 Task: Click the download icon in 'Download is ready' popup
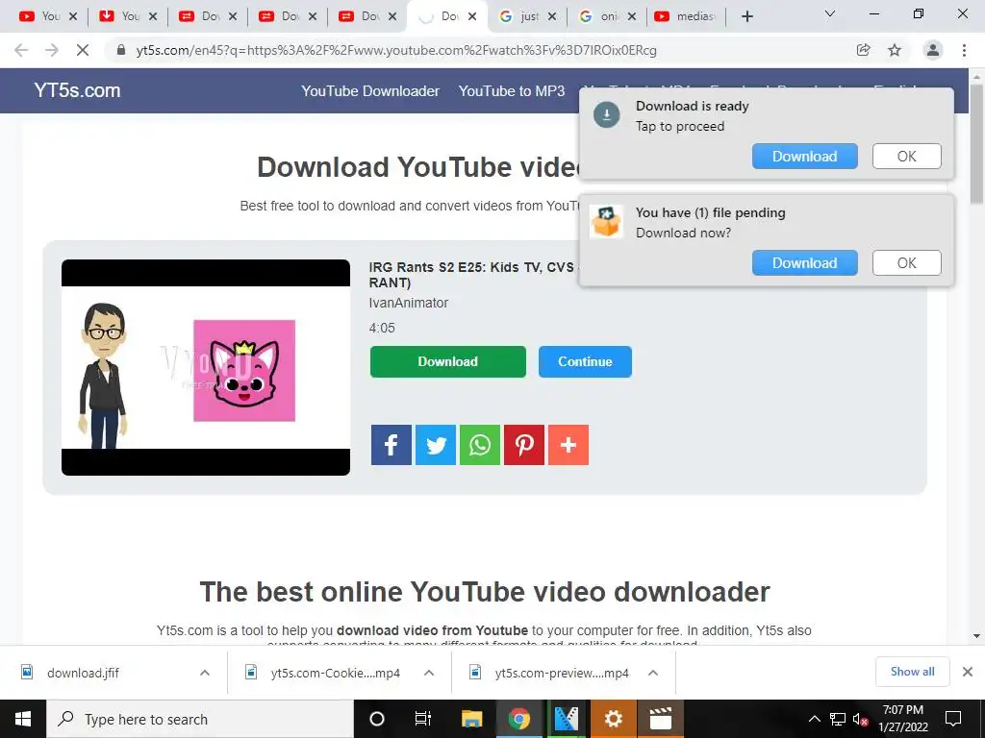tap(606, 115)
